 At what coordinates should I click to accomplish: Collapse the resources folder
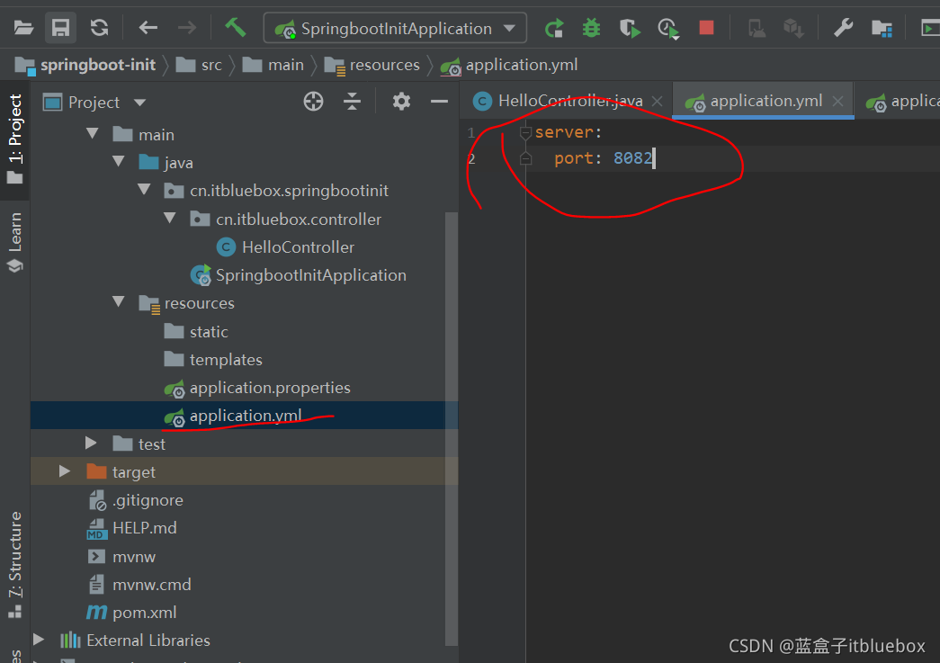point(119,301)
